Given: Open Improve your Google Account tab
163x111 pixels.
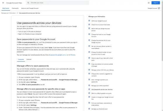Looking at the screenshot, I should (30, 8).
